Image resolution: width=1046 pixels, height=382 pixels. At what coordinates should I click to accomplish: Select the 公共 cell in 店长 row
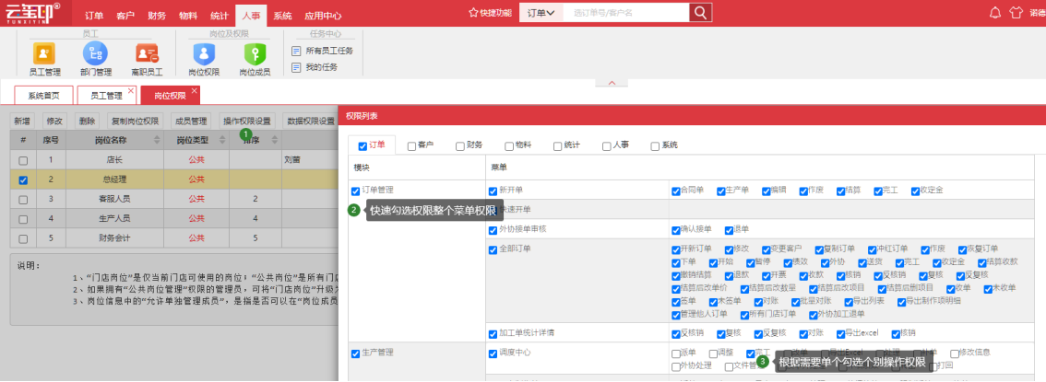196,160
